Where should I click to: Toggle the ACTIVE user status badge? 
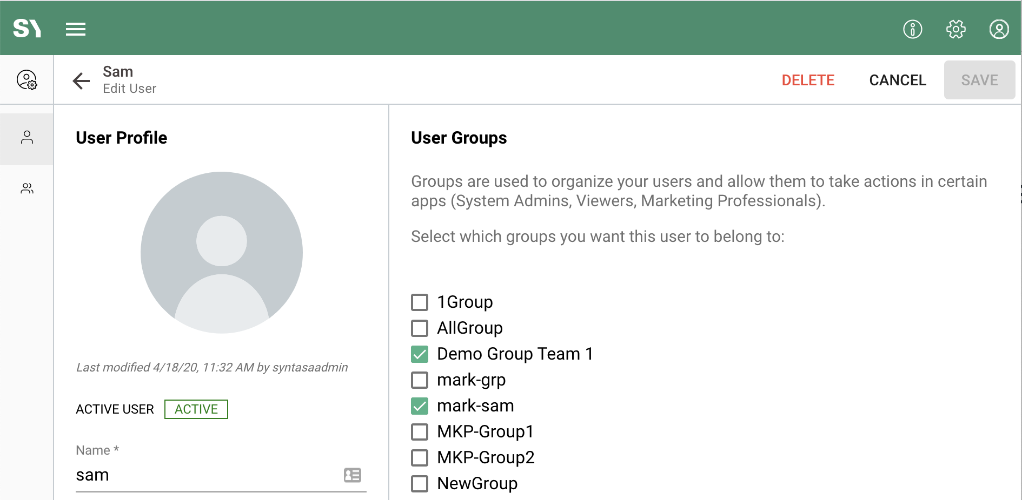tap(196, 409)
